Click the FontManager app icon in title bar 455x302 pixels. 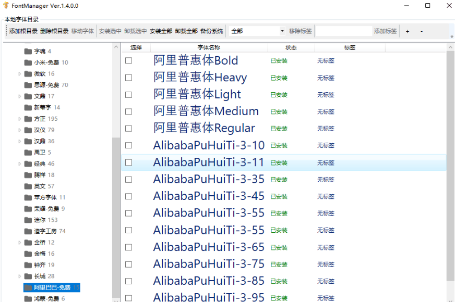tap(6, 6)
